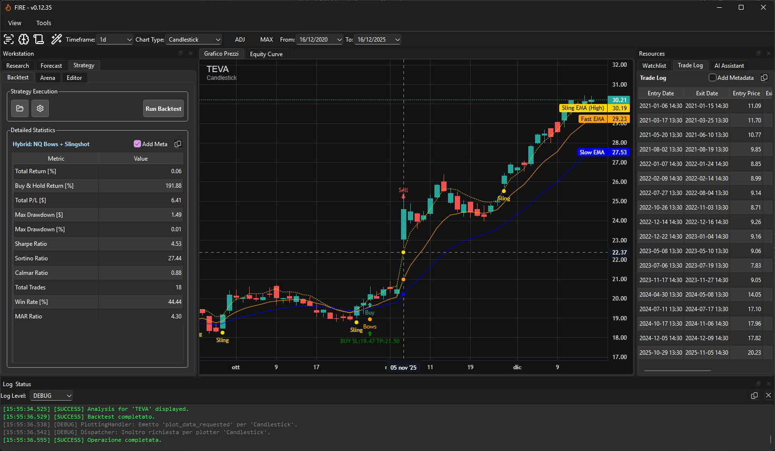Click the brain icon in the toolbar
This screenshot has width=775, height=451.
click(x=24, y=40)
